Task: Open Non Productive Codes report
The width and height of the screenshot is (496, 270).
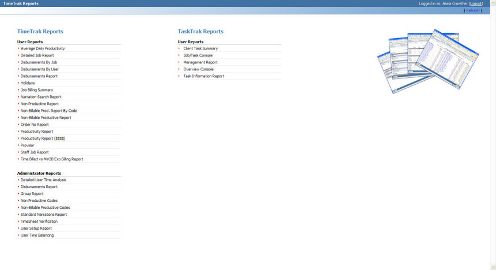Action: [39, 201]
